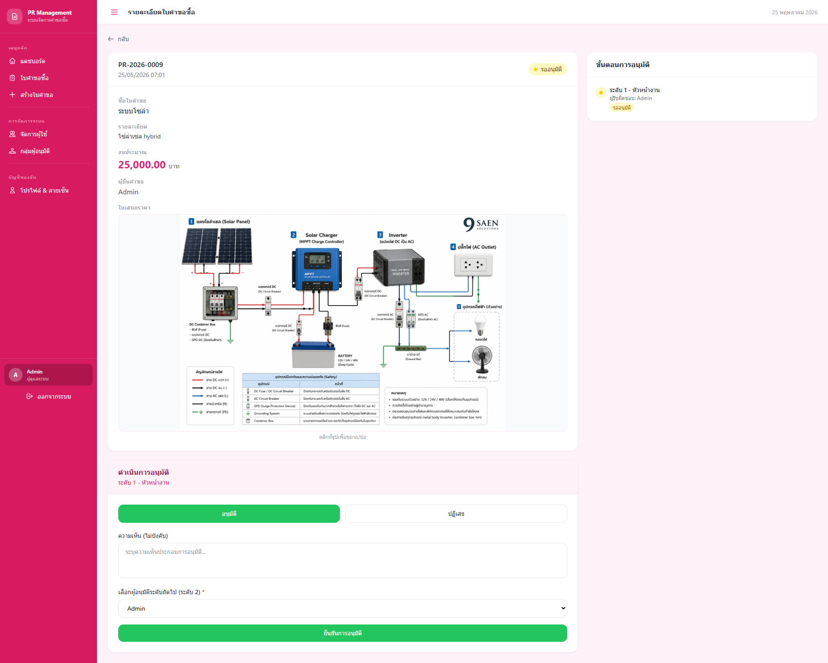Focus the ความเห็น comment text area

(343, 560)
